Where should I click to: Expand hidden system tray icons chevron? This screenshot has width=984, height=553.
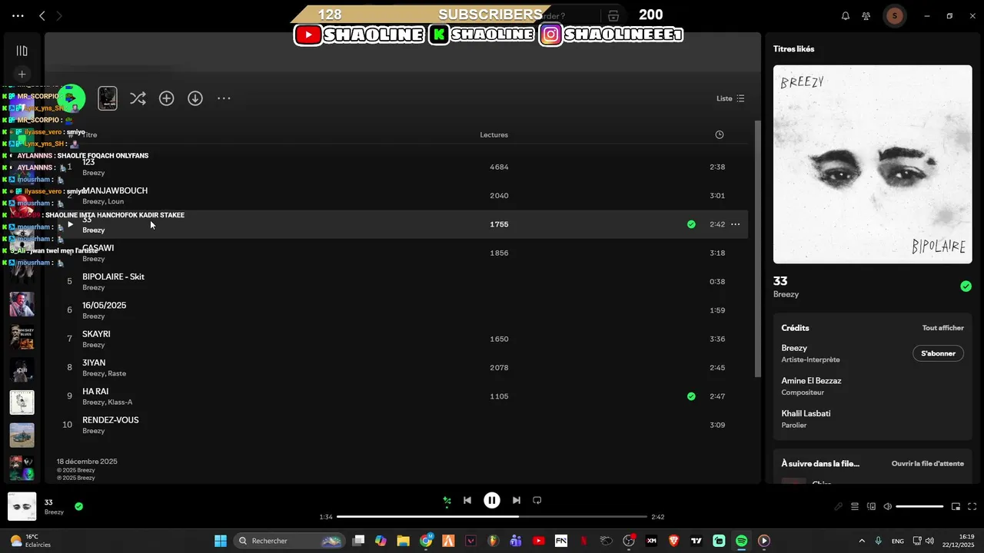861,541
